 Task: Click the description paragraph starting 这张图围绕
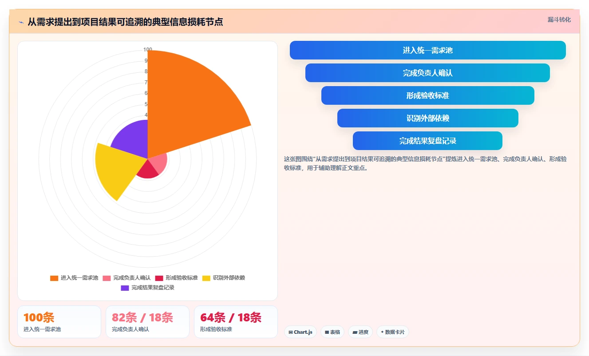pos(425,163)
